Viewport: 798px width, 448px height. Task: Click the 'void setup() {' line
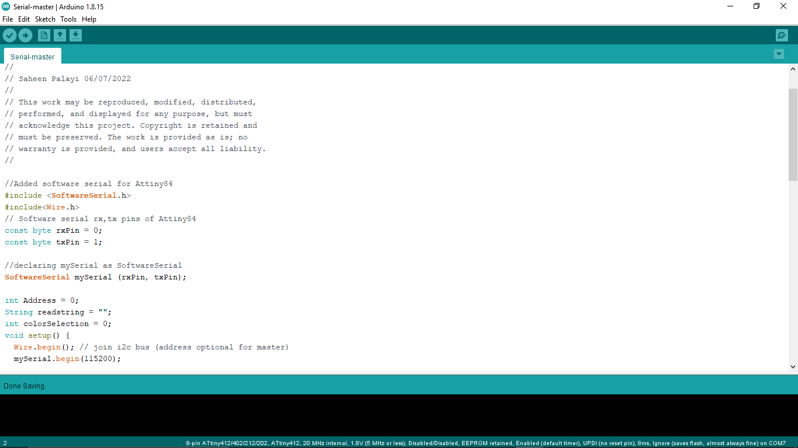(37, 335)
